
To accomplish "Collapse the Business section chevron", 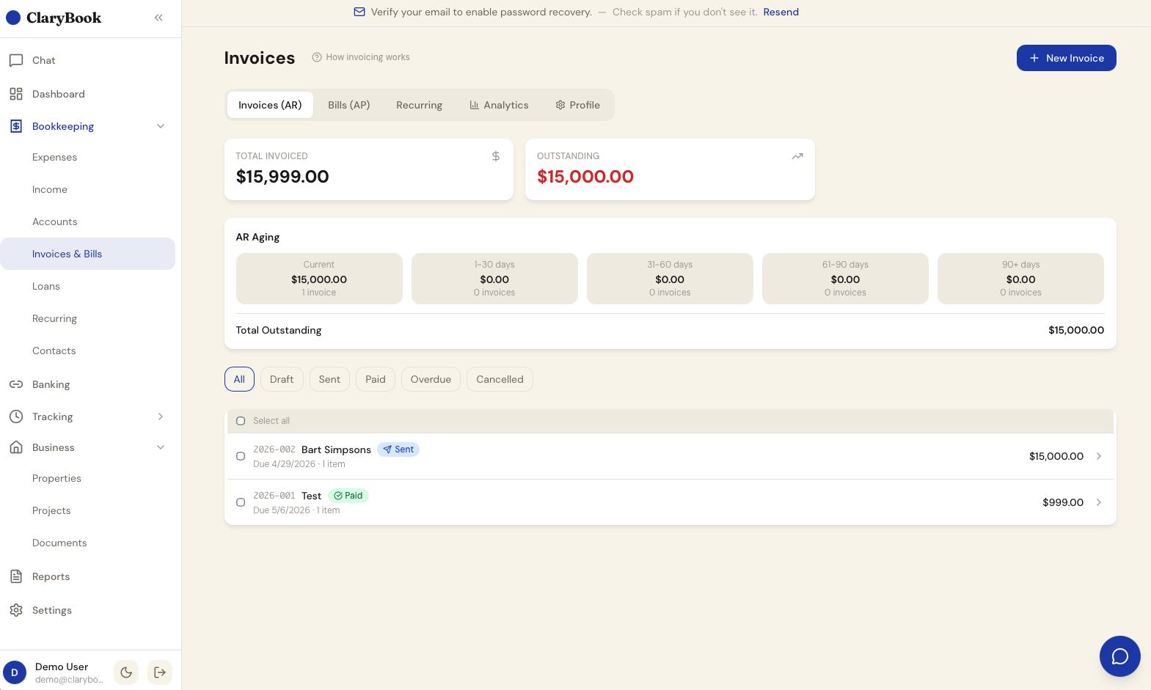I will pyautogui.click(x=161, y=447).
